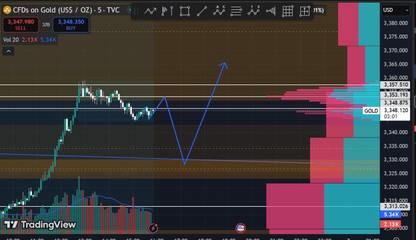Image resolution: width=416 pixels, height=240 pixels.
Task: Select the Fib retracement lines tool
Action: pyautogui.click(x=236, y=11)
